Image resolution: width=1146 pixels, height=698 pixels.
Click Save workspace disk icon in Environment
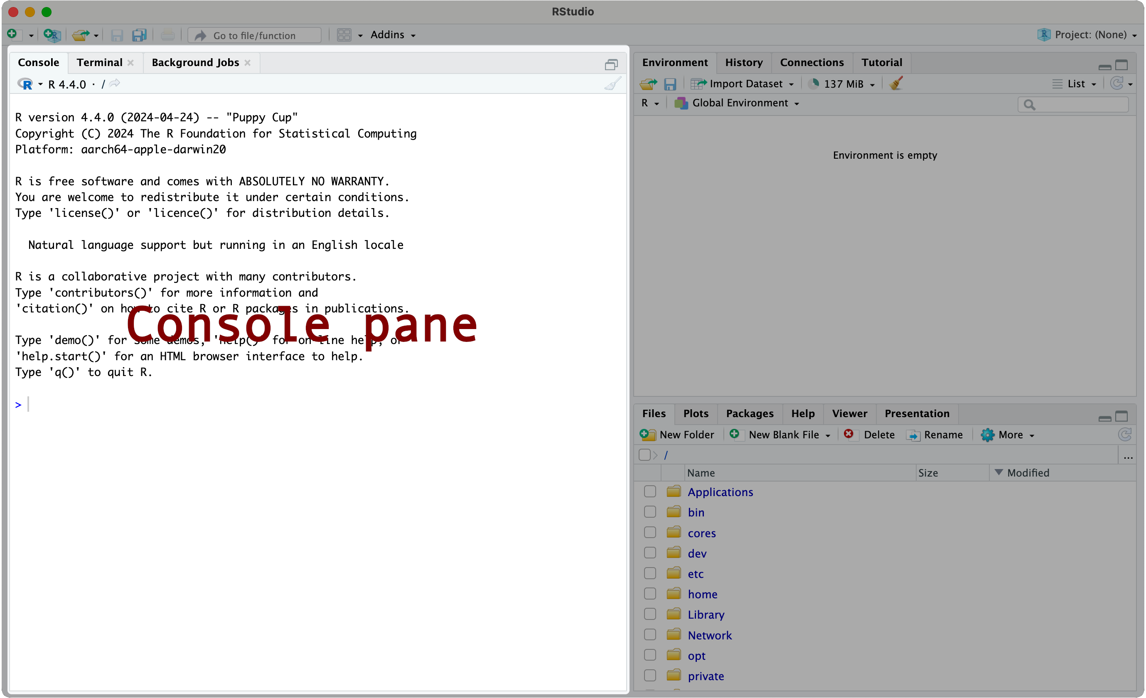click(x=670, y=84)
